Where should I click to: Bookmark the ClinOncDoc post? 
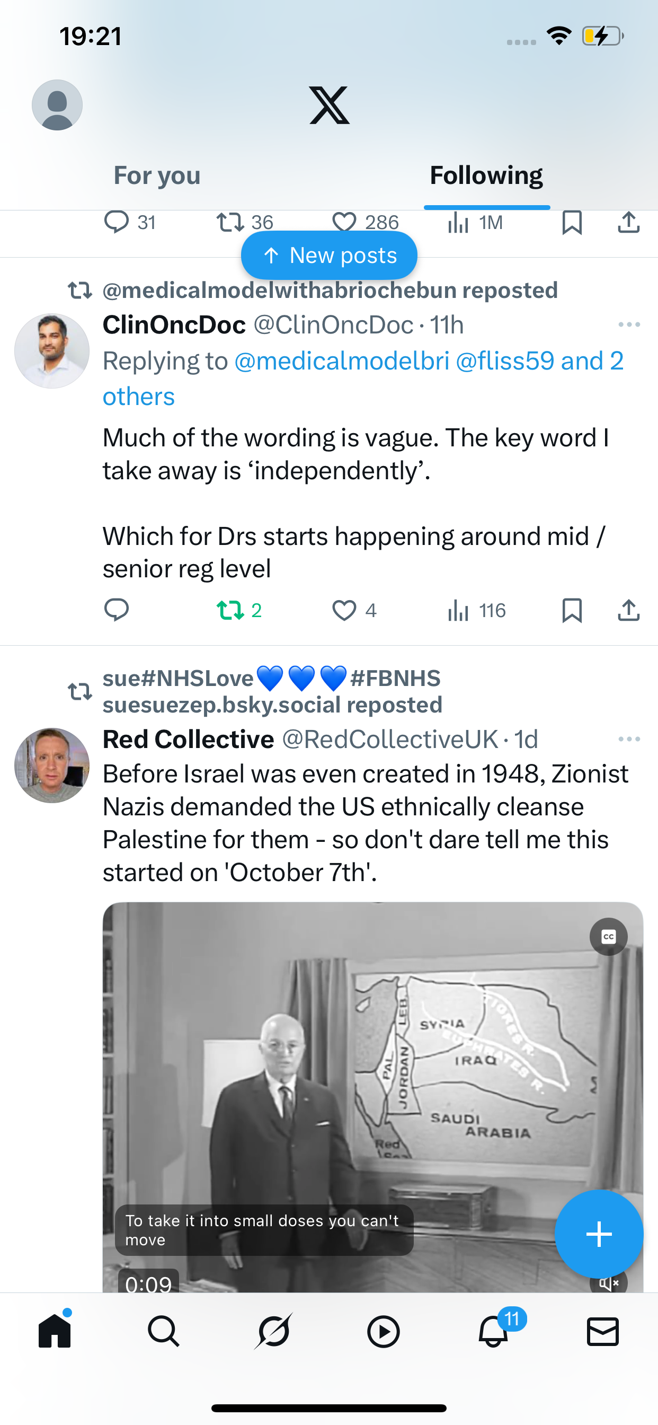[572, 610]
